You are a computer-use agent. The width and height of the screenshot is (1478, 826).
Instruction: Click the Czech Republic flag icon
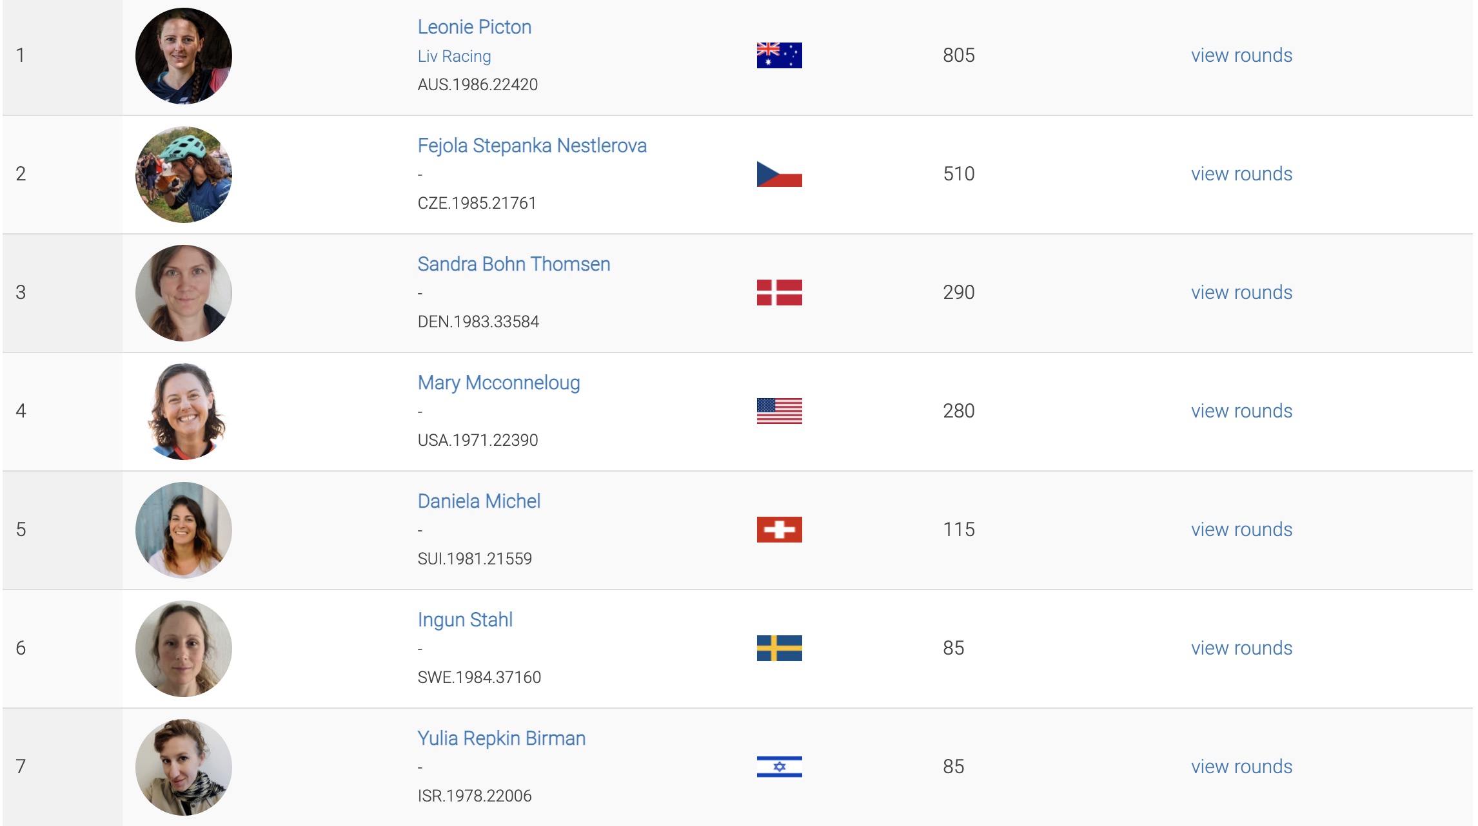(x=779, y=174)
